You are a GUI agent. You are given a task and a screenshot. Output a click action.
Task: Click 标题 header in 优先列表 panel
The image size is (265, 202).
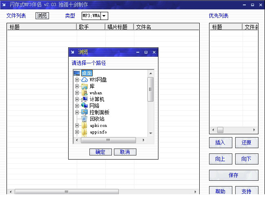226,27
